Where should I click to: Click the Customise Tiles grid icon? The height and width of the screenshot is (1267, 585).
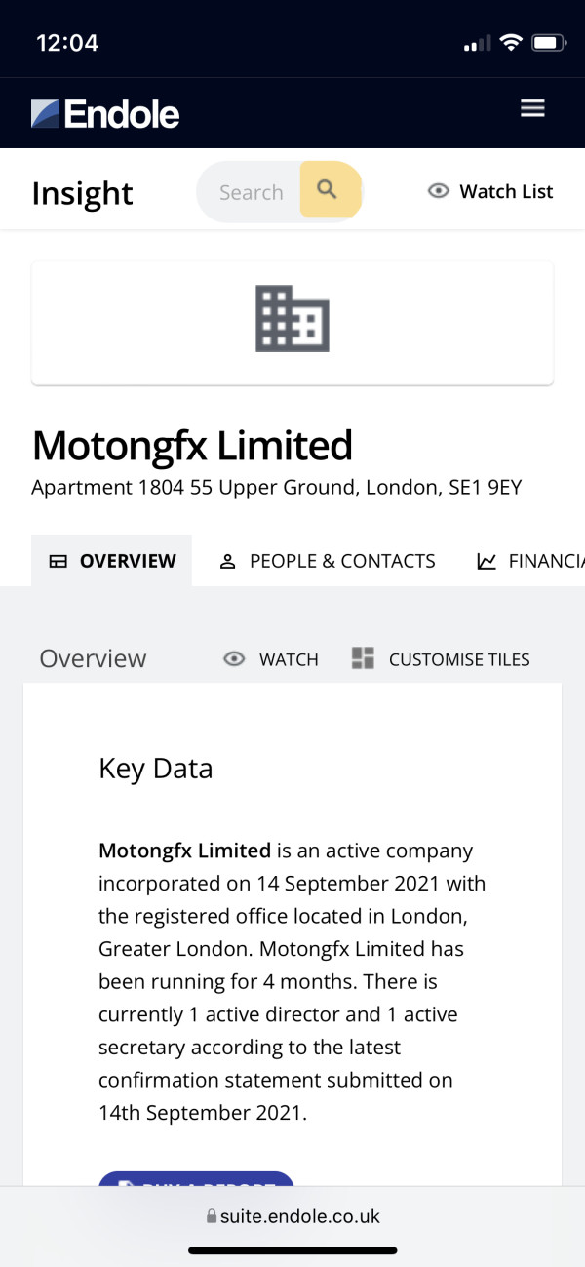point(363,658)
